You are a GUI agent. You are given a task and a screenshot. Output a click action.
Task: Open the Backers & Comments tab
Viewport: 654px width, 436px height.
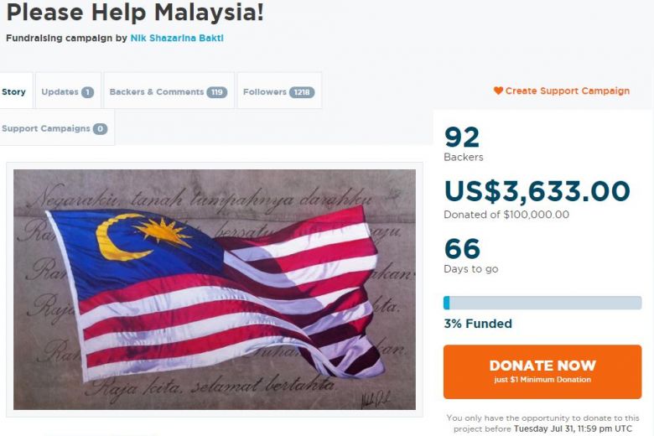[x=169, y=91]
